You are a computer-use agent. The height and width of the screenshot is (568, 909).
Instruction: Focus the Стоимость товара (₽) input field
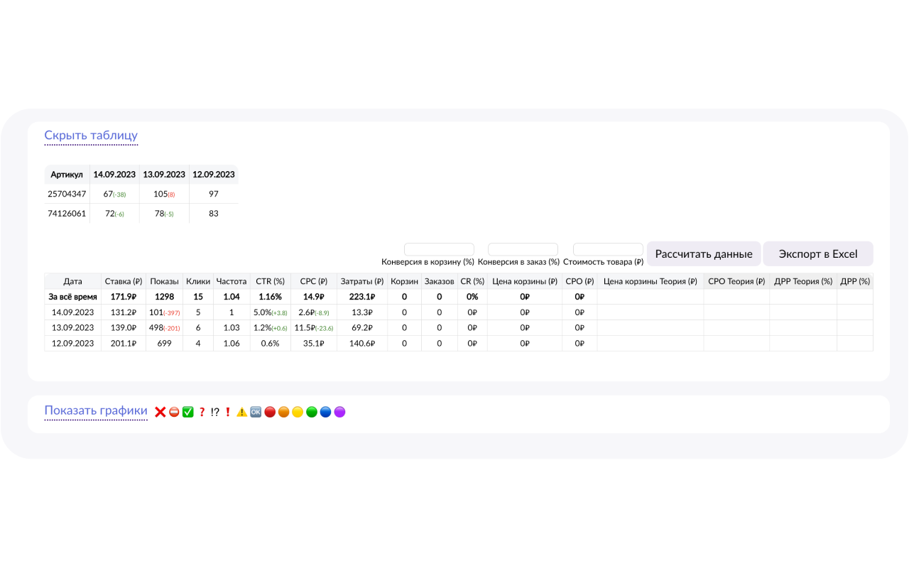click(608, 249)
